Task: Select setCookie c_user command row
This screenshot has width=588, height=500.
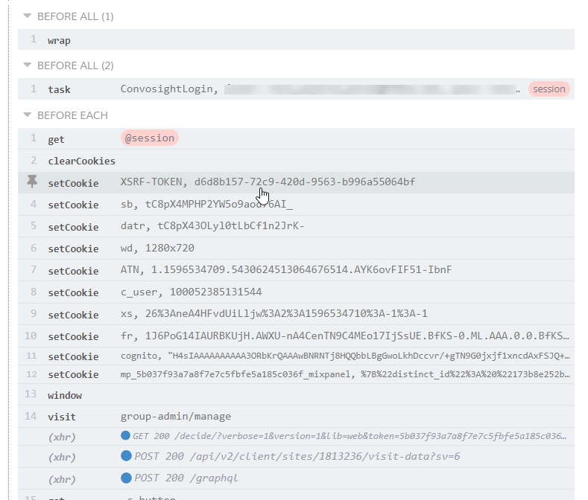Action: point(296,292)
